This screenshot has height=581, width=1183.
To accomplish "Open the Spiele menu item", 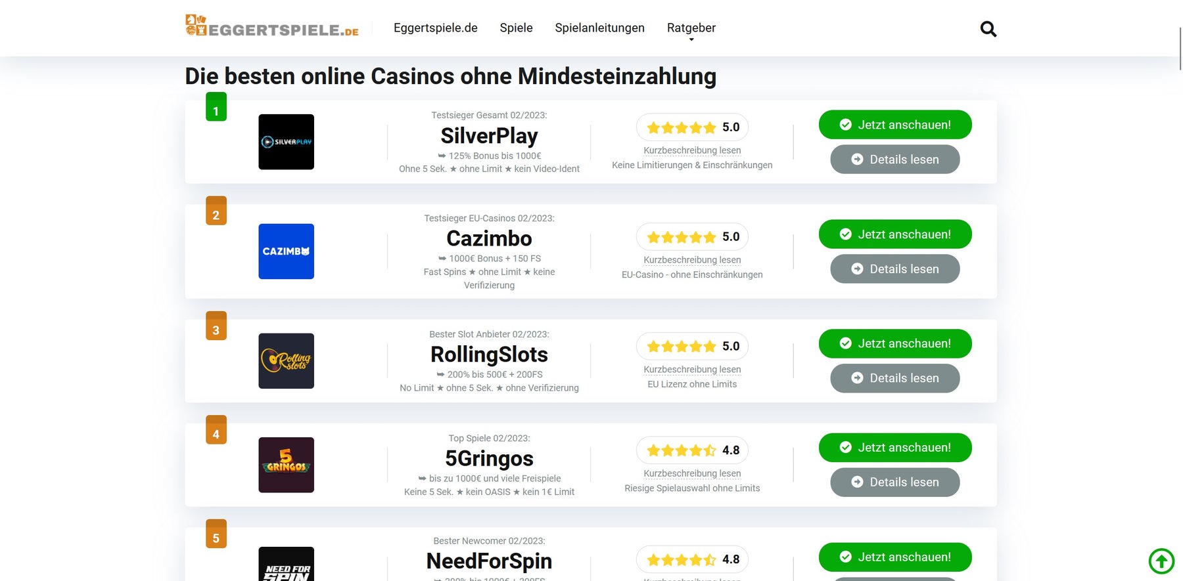I will click(x=516, y=28).
